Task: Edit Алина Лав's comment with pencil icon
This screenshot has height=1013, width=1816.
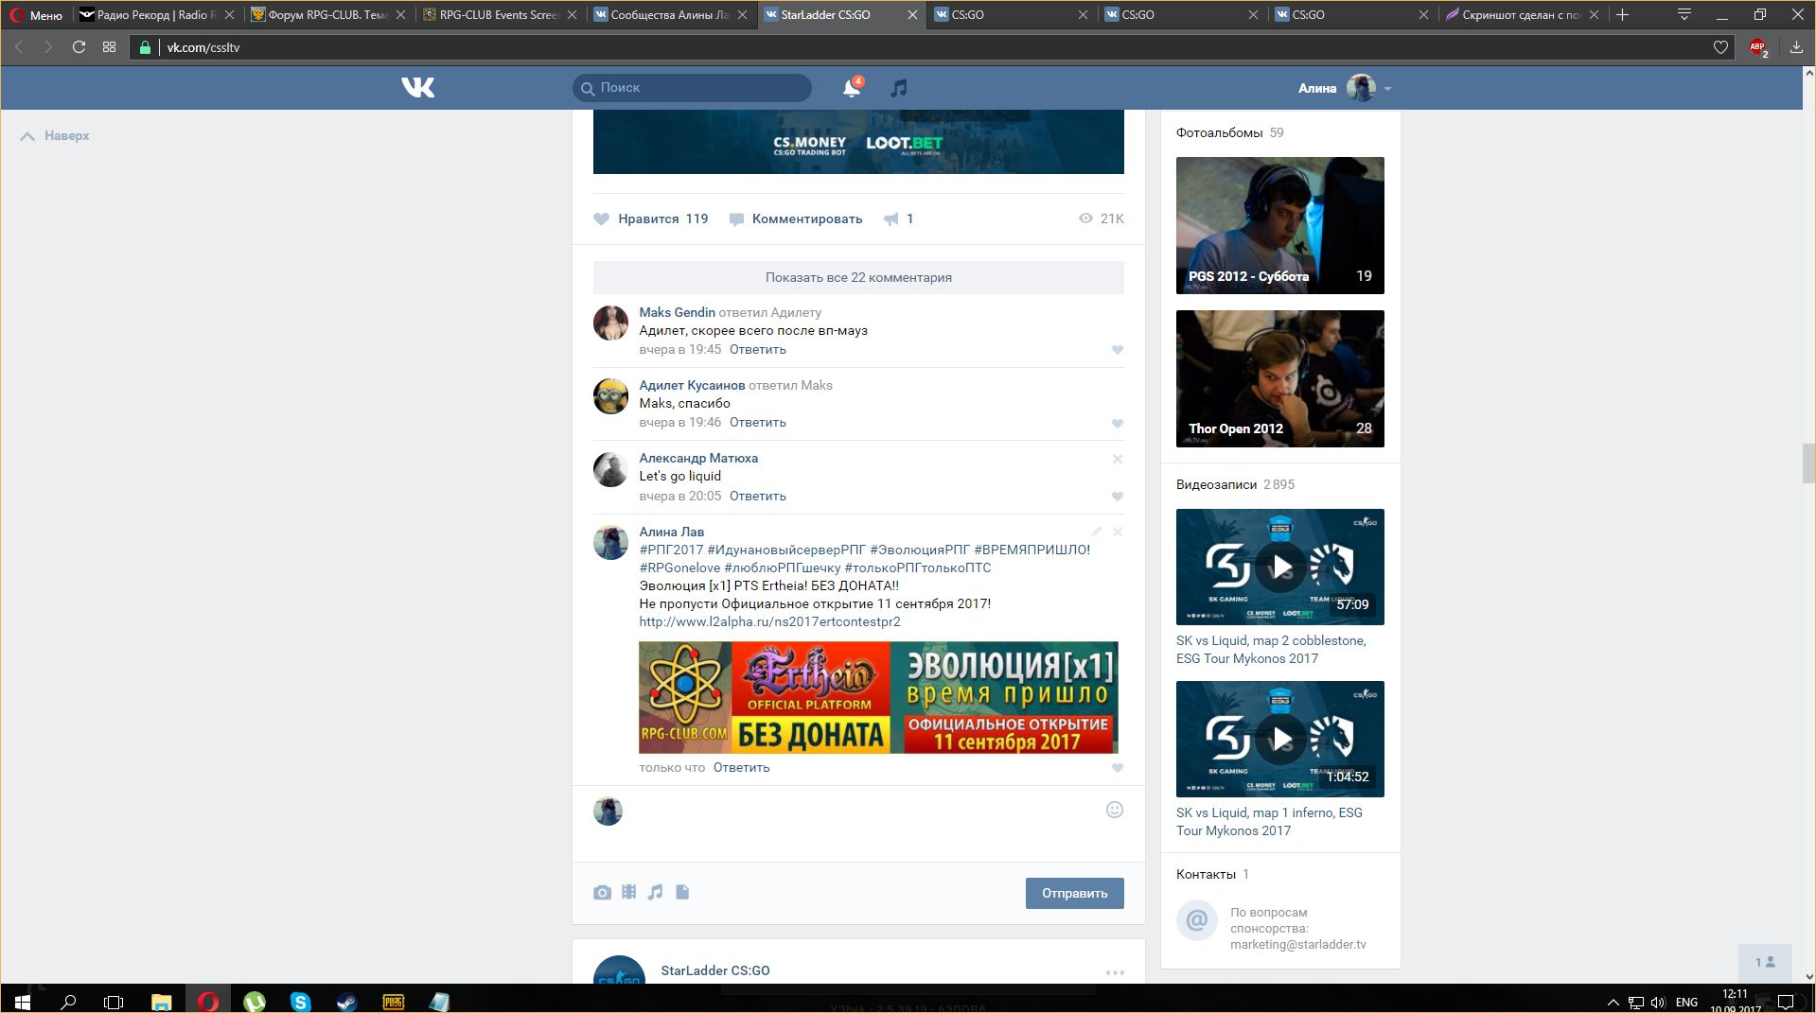Action: tap(1097, 532)
